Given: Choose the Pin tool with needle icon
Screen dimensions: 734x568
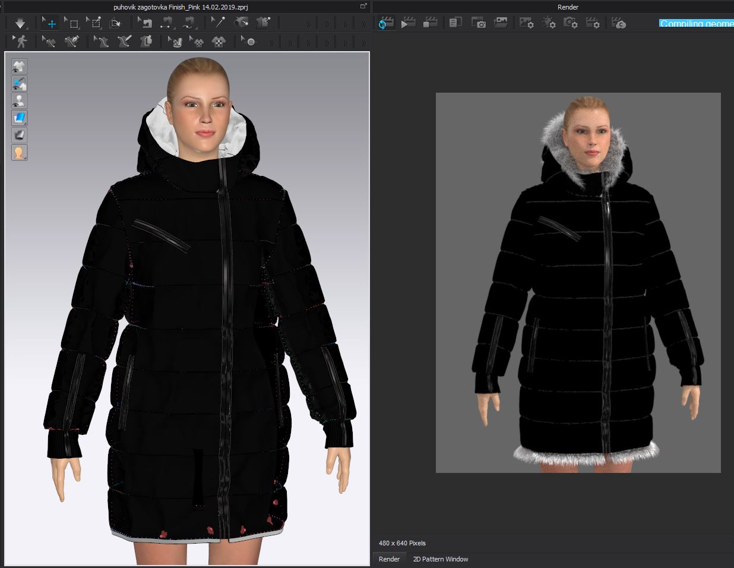Looking at the screenshot, I should click(x=218, y=23).
